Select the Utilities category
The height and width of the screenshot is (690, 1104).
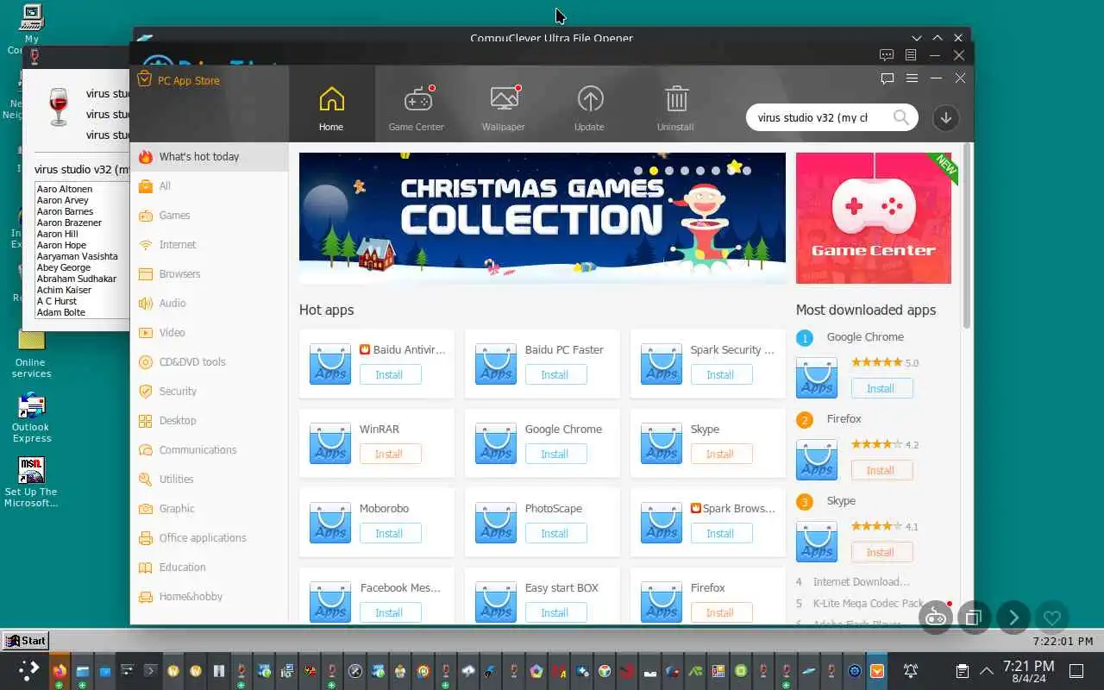click(209, 480)
